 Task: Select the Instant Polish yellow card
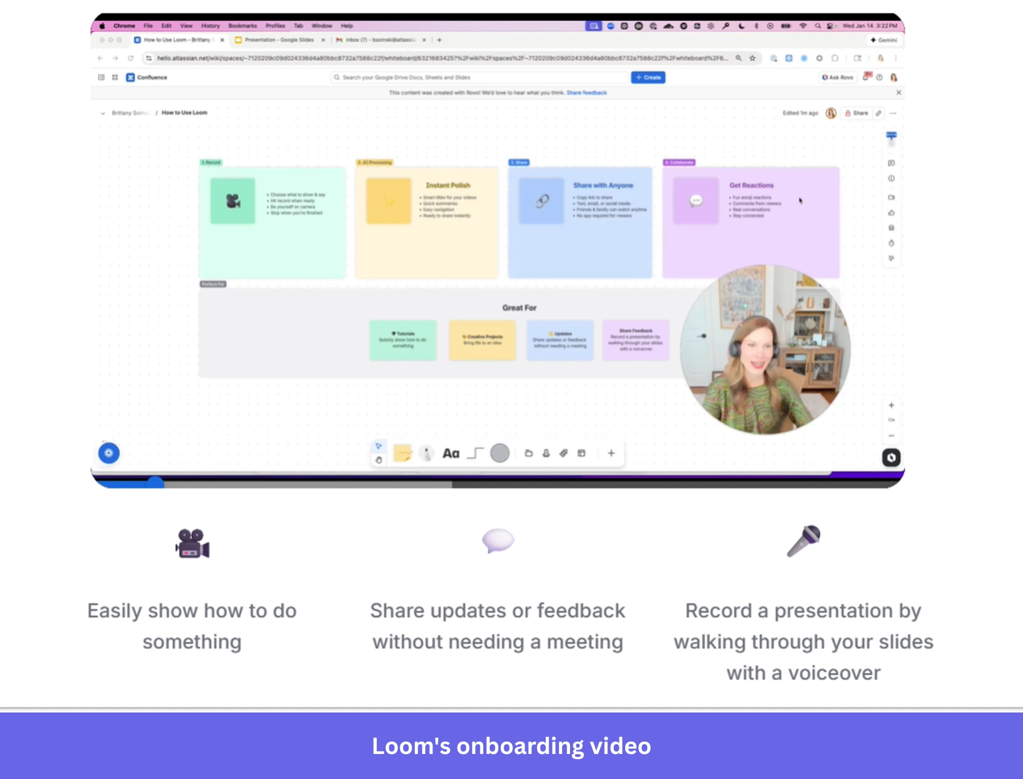pos(427,222)
